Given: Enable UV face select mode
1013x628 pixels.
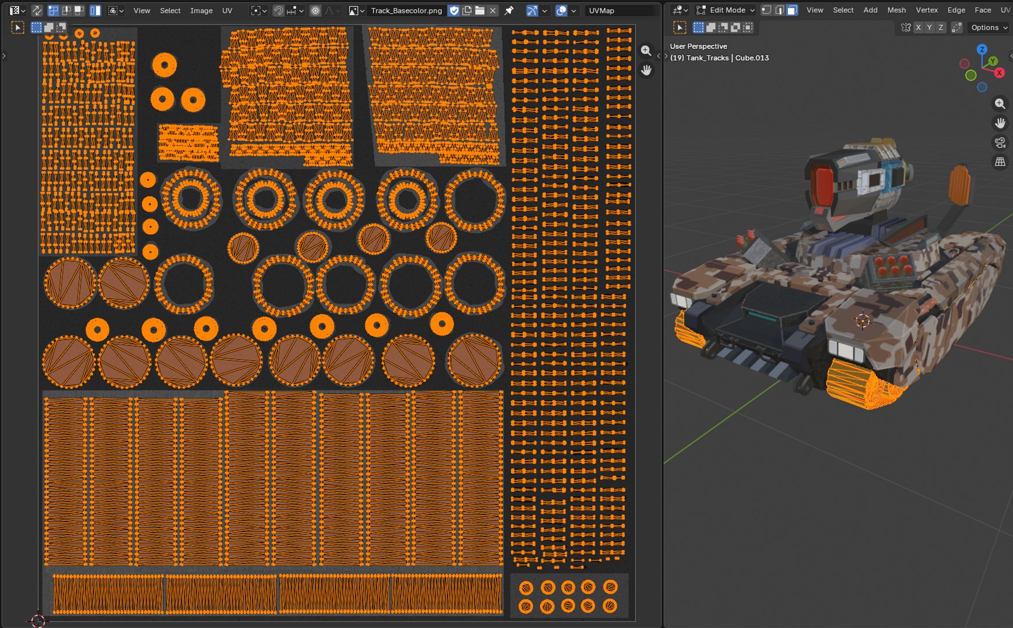Looking at the screenshot, I should [79, 10].
